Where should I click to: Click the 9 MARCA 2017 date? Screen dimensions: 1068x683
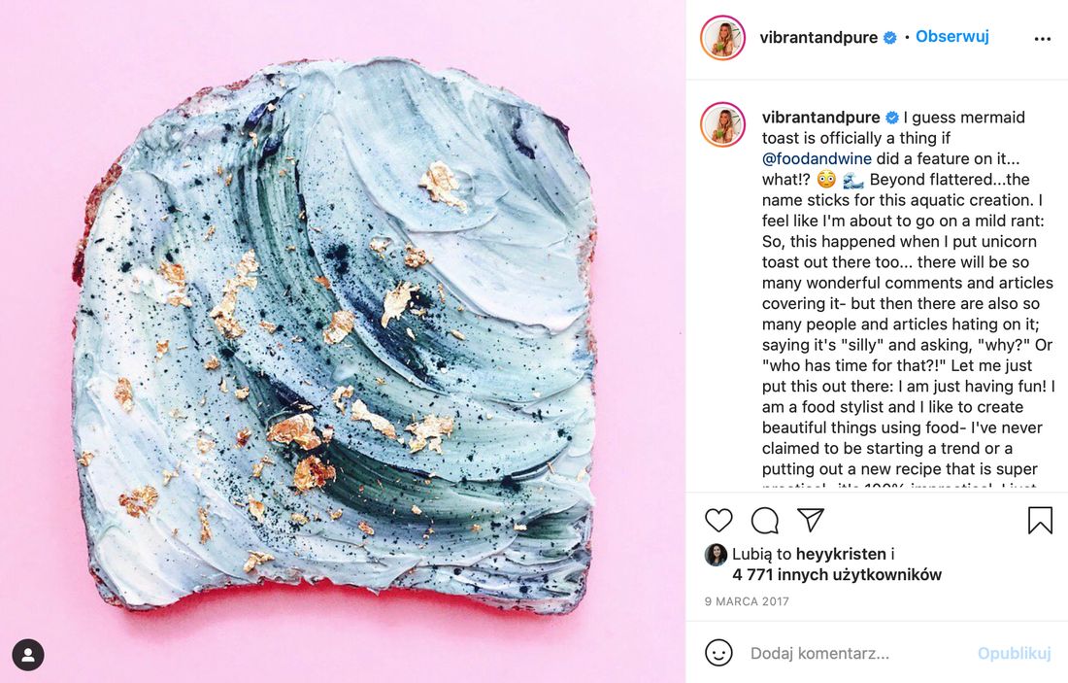click(747, 601)
